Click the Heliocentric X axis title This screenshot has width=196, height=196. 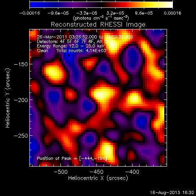[x=98, y=178]
